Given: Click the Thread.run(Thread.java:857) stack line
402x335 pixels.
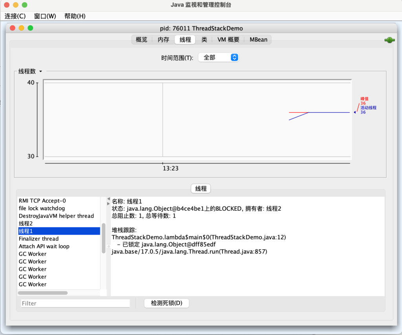Looking at the screenshot, I should (x=189, y=252).
